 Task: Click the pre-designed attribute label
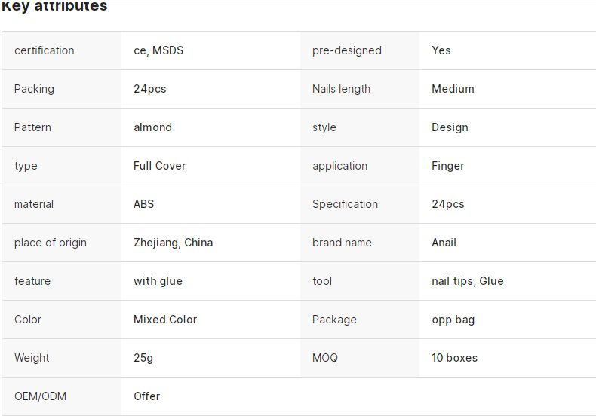pyautogui.click(x=347, y=50)
